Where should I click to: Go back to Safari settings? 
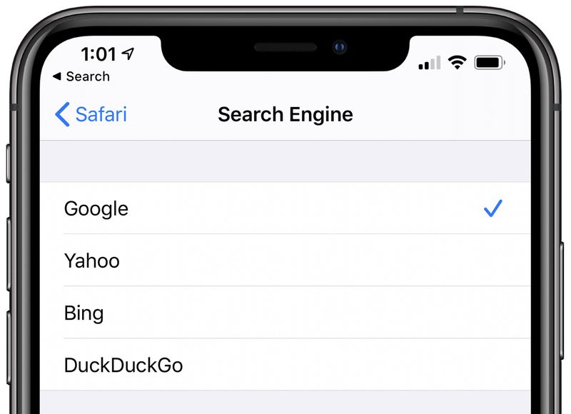tap(89, 114)
